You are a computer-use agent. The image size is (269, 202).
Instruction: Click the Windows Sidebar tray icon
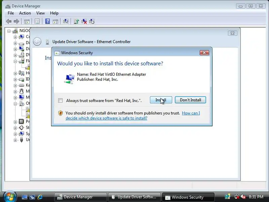coord(228,197)
